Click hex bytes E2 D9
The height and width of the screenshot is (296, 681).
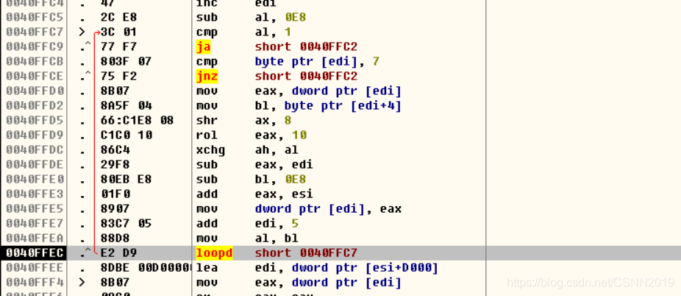coord(118,253)
